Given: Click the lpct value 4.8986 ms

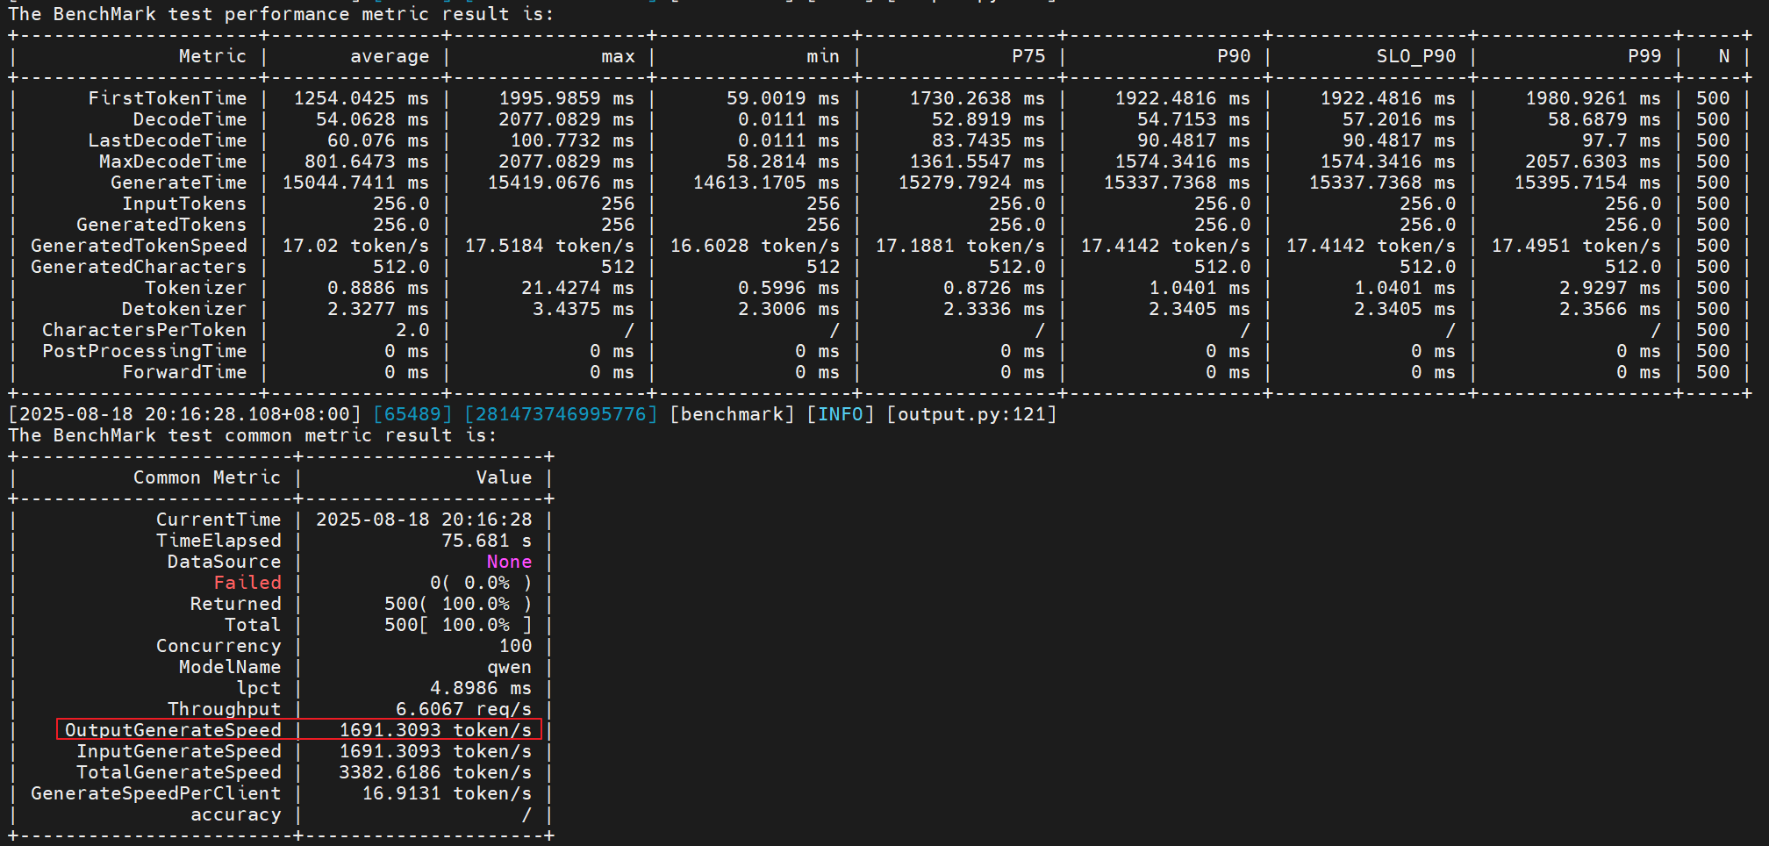Looking at the screenshot, I should [481, 688].
